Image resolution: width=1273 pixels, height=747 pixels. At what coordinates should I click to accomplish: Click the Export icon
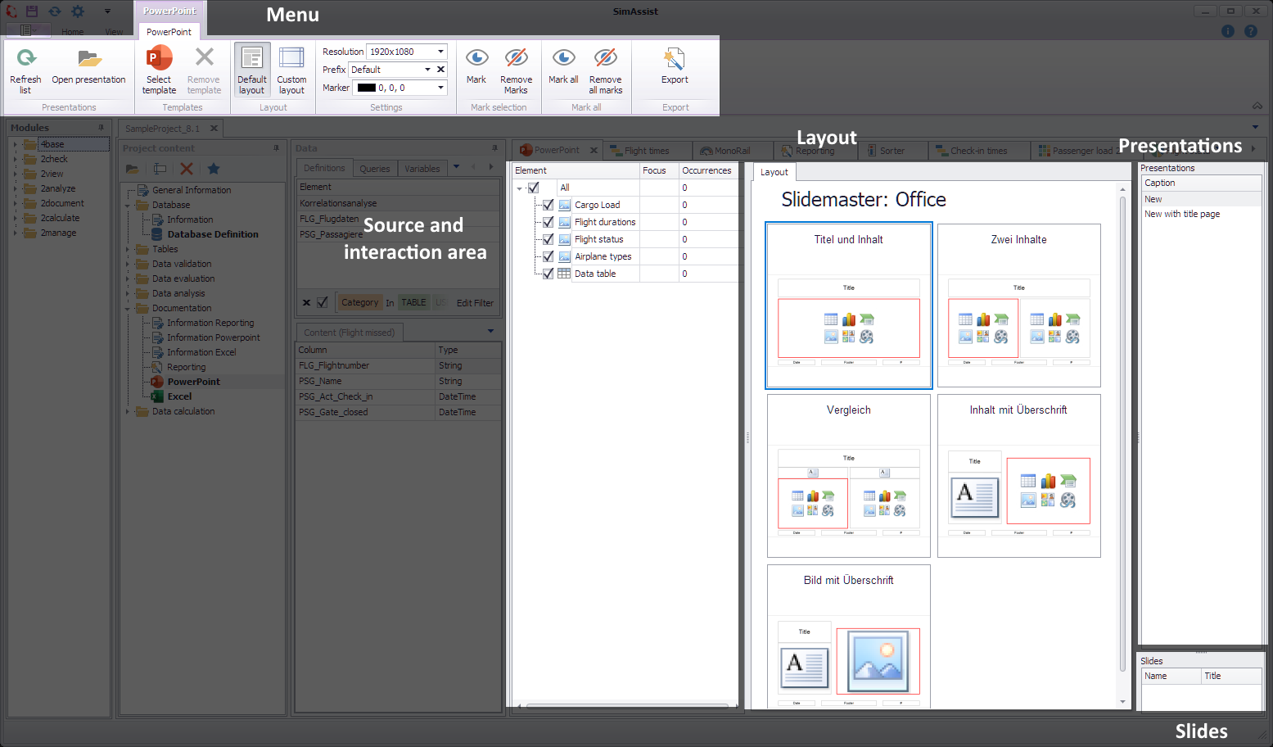tap(675, 59)
